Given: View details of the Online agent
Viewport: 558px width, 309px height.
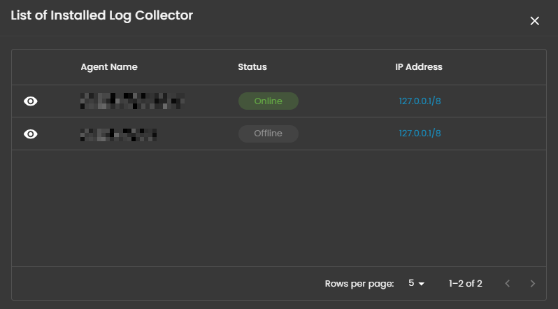Looking at the screenshot, I should tap(31, 101).
